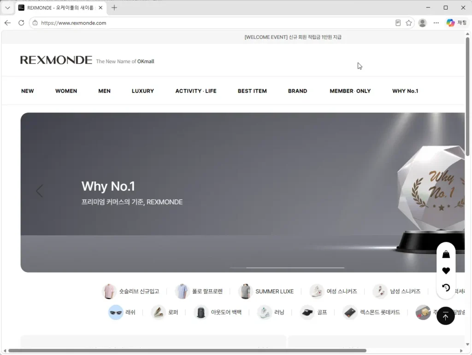Show recently viewed history icon
Screen dimensions: 472x355
point(446,288)
